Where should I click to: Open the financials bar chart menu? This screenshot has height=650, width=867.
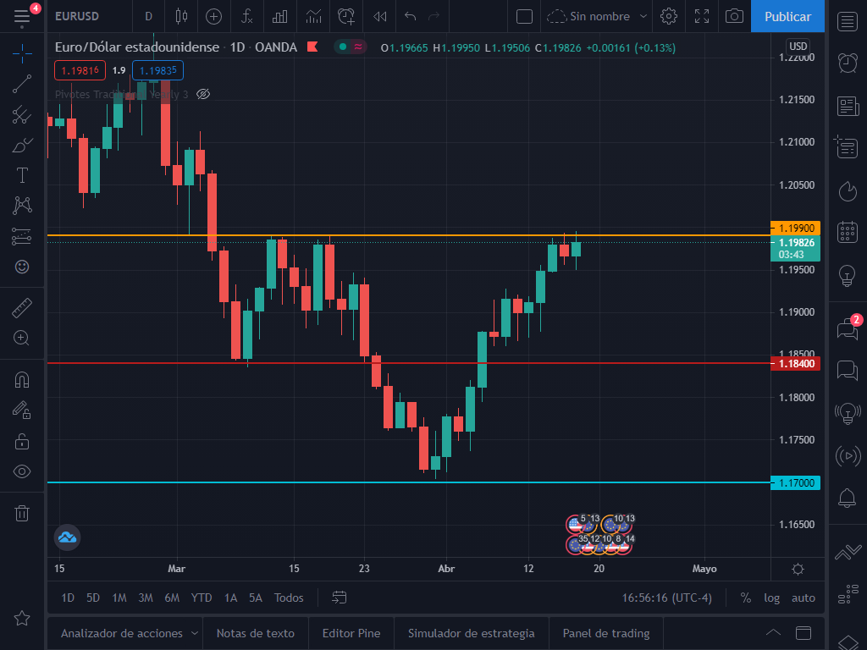pos(279,17)
